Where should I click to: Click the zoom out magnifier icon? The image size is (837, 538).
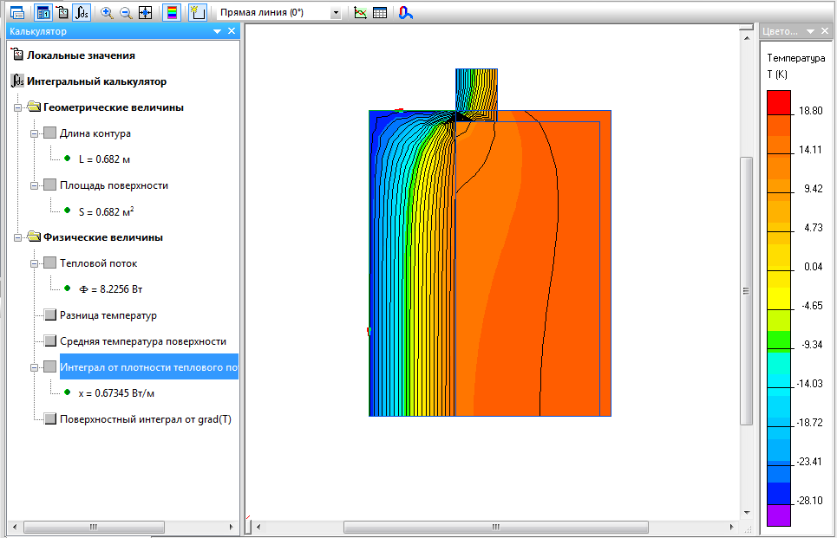126,13
